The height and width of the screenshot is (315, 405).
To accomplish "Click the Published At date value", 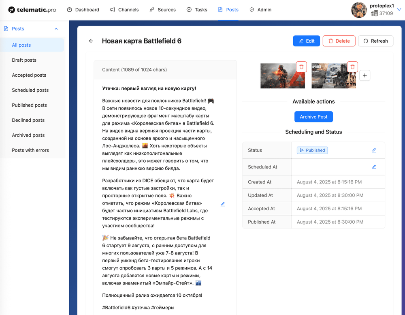I will [330, 222].
